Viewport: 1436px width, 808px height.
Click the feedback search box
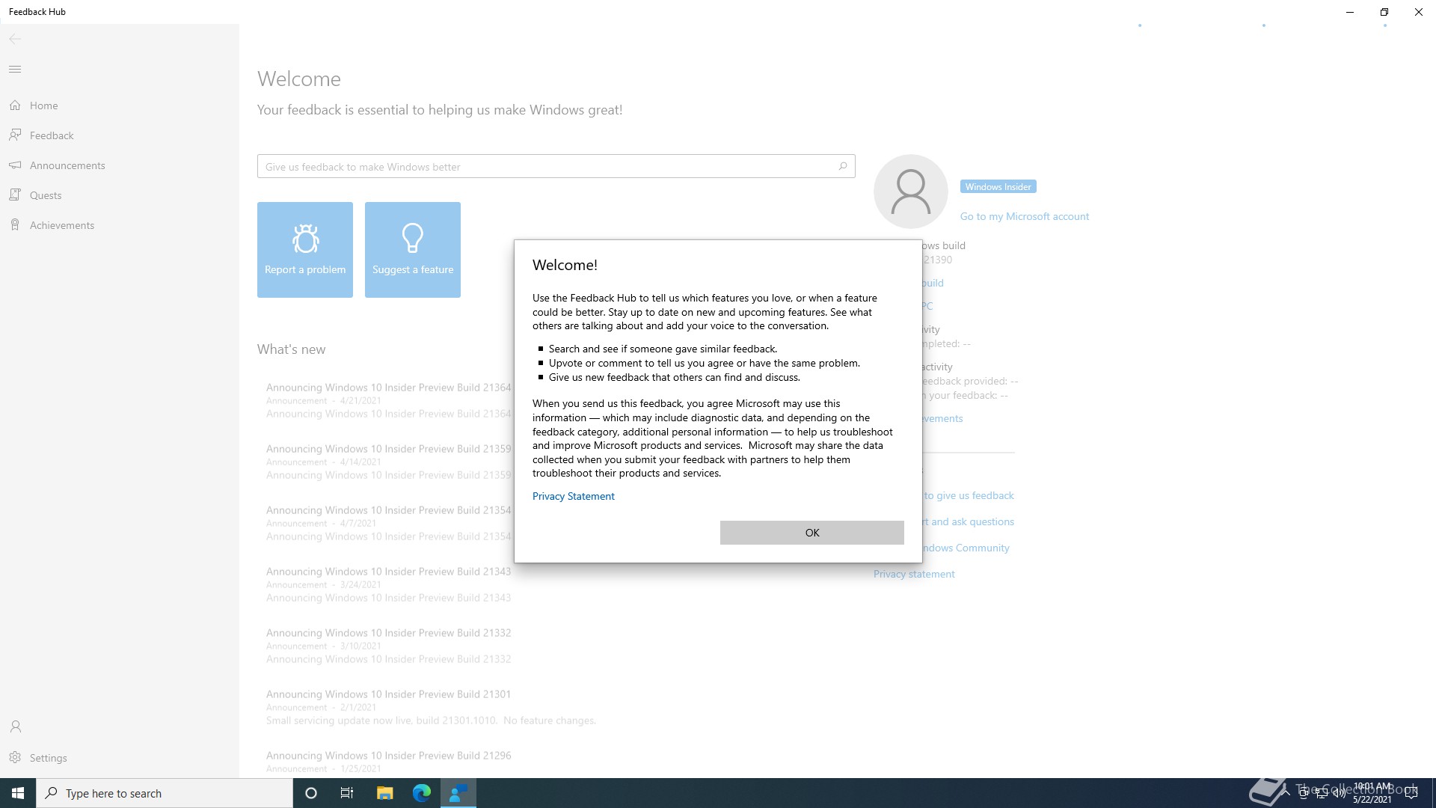(x=556, y=166)
